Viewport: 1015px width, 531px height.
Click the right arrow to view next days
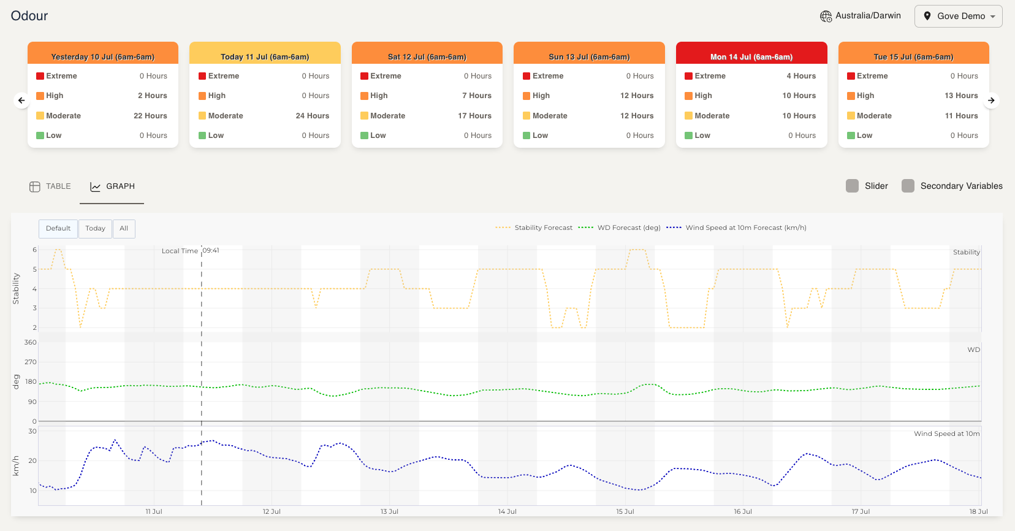(991, 100)
